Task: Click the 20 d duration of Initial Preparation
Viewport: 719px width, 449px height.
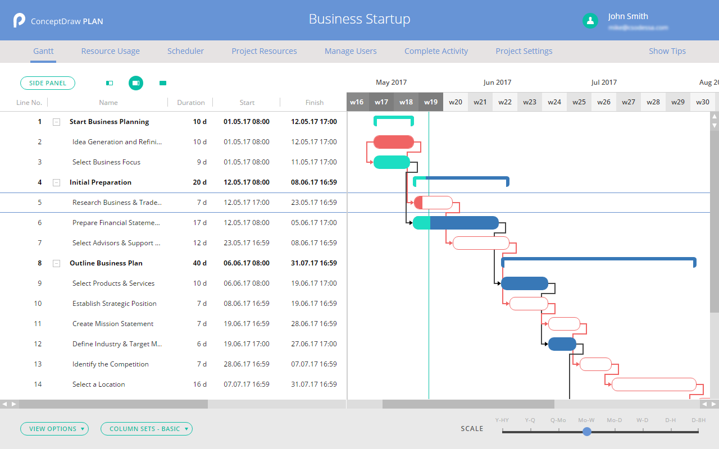Action: pos(199,182)
